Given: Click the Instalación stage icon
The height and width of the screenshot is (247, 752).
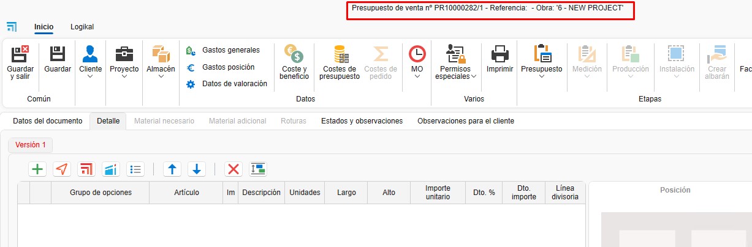Looking at the screenshot, I should point(677,54).
